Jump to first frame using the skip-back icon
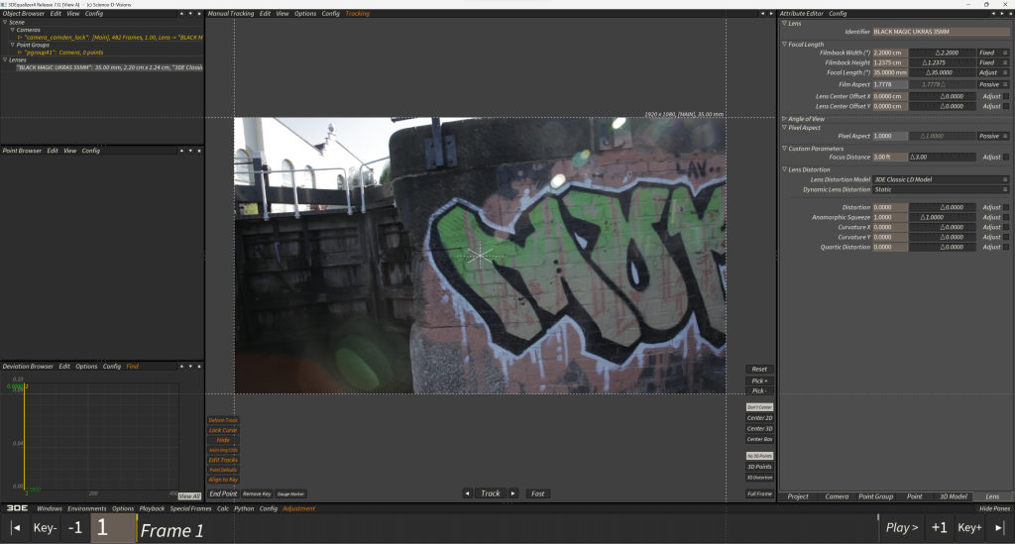Viewport: 1015px width, 544px height. click(16, 528)
